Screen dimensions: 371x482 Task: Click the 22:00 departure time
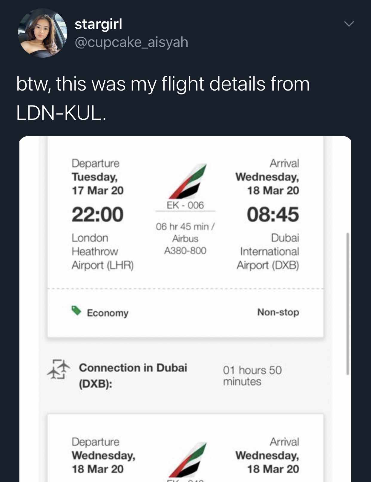click(97, 214)
